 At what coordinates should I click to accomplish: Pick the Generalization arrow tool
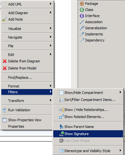click(x=82, y=28)
